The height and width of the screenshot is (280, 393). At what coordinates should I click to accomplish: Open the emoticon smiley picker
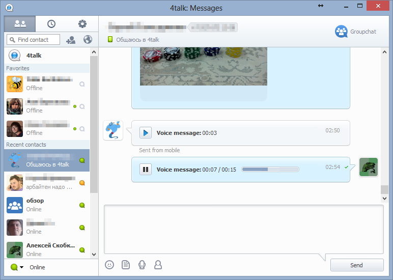point(109,265)
